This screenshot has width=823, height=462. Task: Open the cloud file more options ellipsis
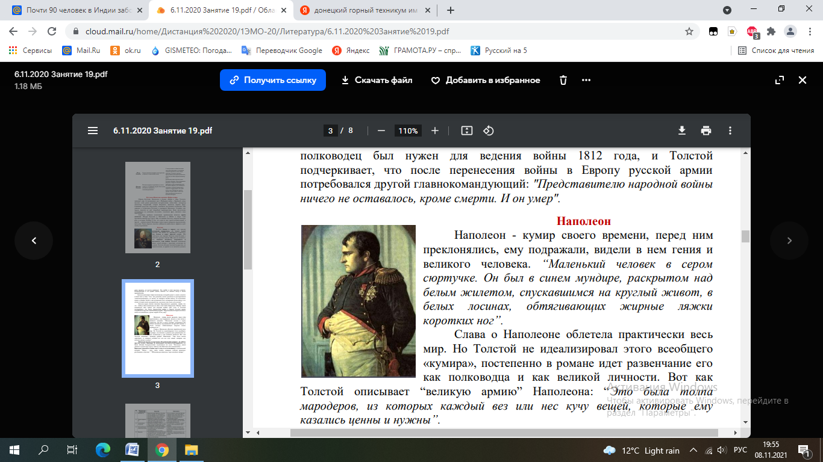pyautogui.click(x=586, y=80)
